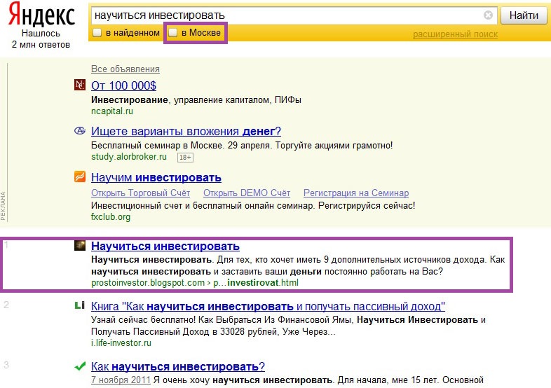Image resolution: width=551 pixels, height=388 pixels.
Task: Click the snippet 'Инвестирование, управление капиталом, ПИФы'
Action: [x=196, y=99]
